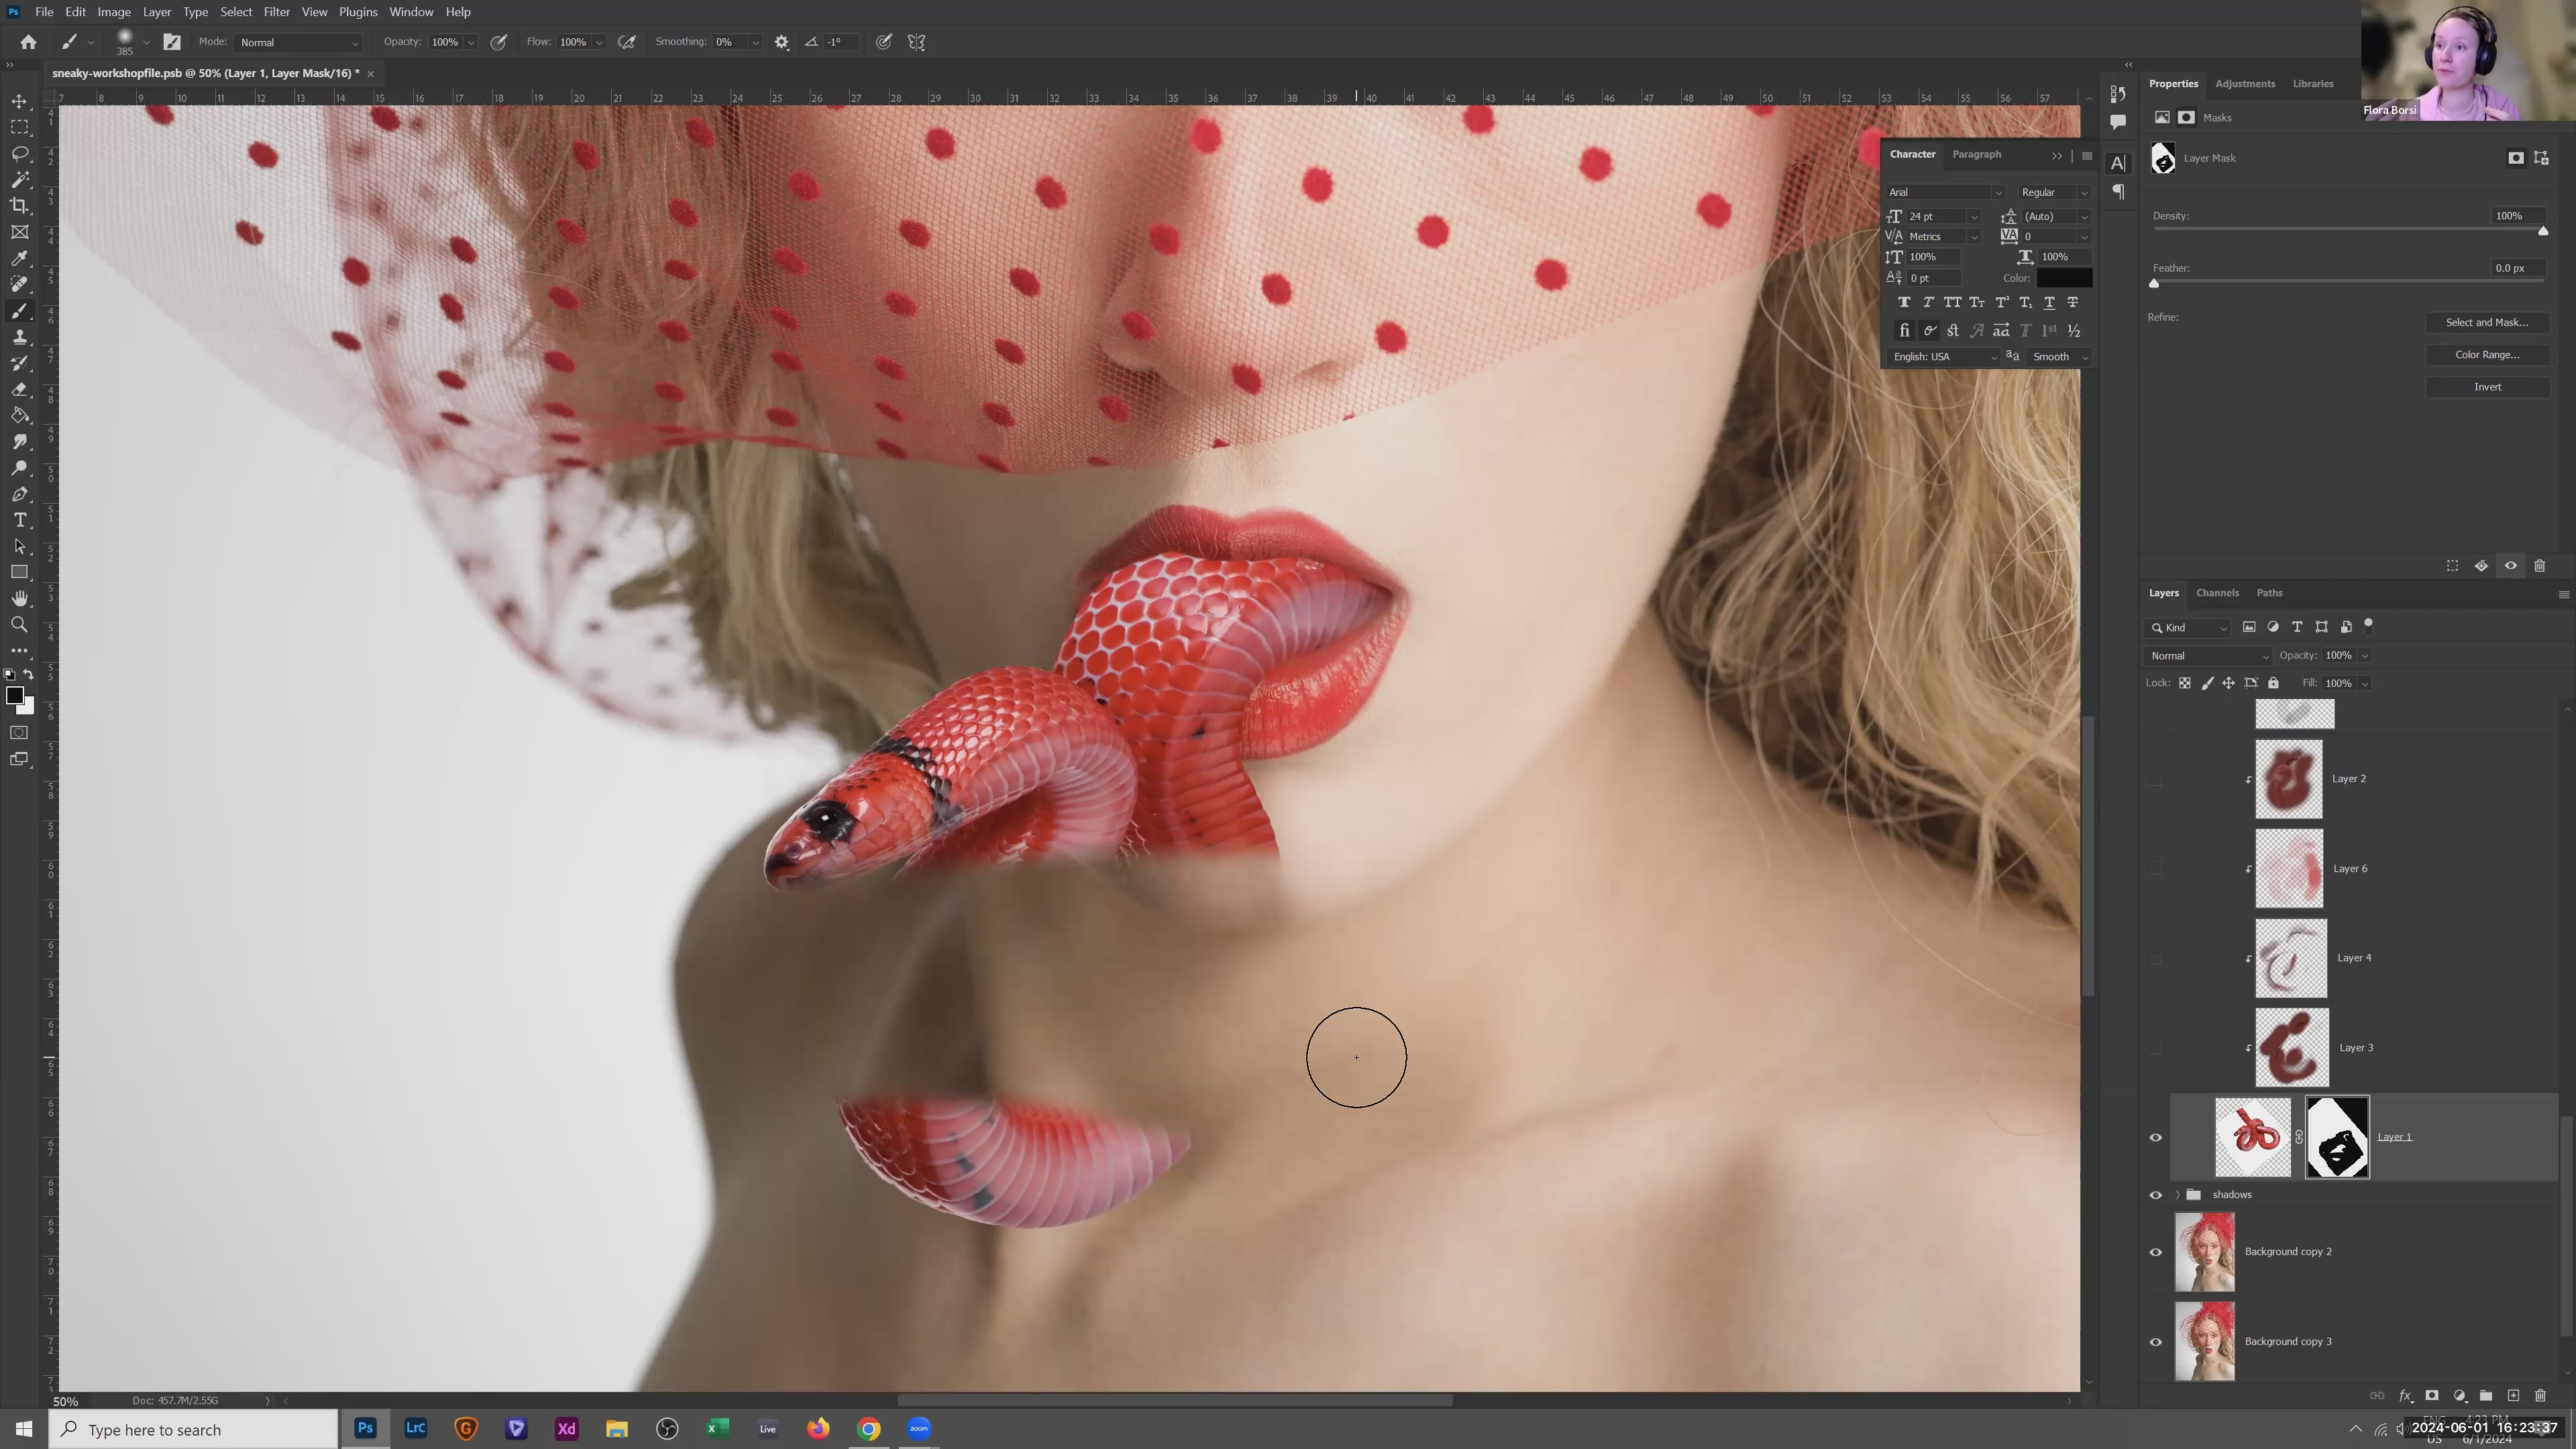Hide the Background copy 3 layer

tap(2156, 1342)
